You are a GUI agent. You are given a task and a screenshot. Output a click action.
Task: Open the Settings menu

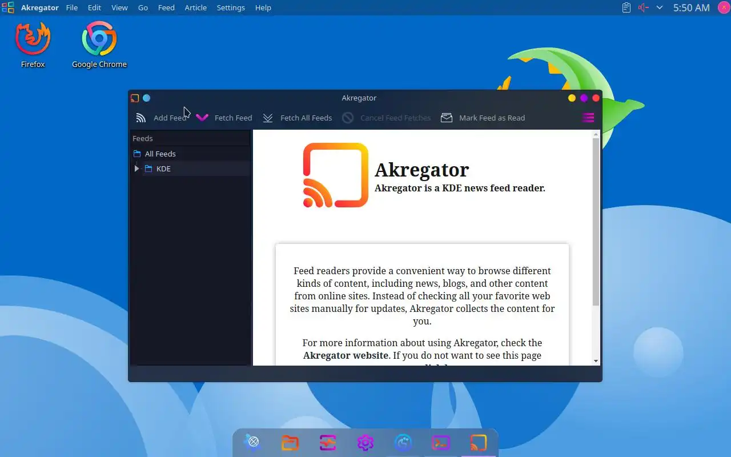(231, 7)
